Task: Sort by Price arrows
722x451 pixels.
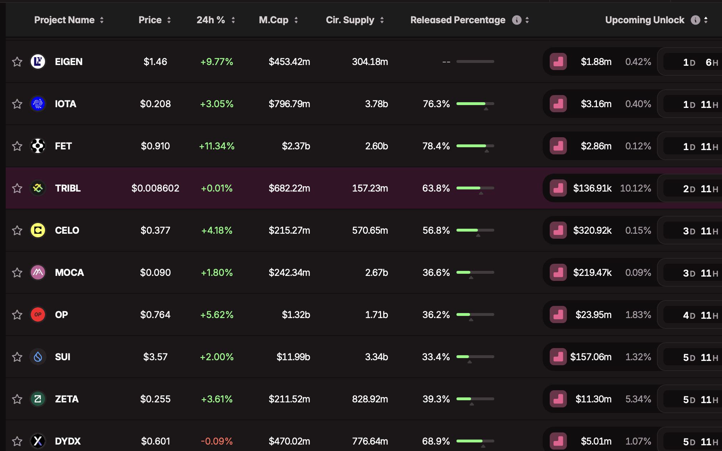Action: pyautogui.click(x=169, y=20)
